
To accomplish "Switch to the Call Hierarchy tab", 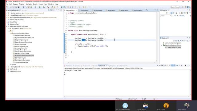I will [x=122, y=66].
